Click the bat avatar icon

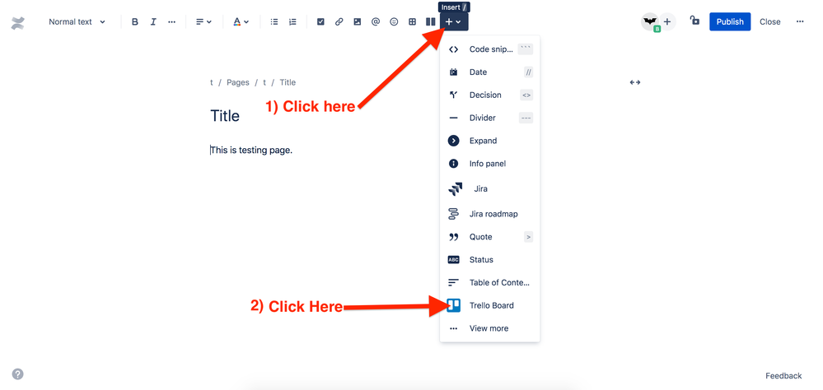650,22
